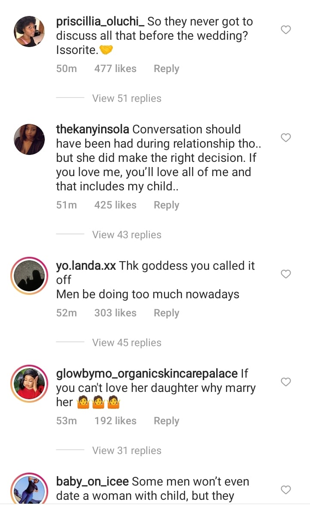The image size is (310, 508).
Task: Open thekanyinsola's profile avatar
Action: (x=29, y=139)
